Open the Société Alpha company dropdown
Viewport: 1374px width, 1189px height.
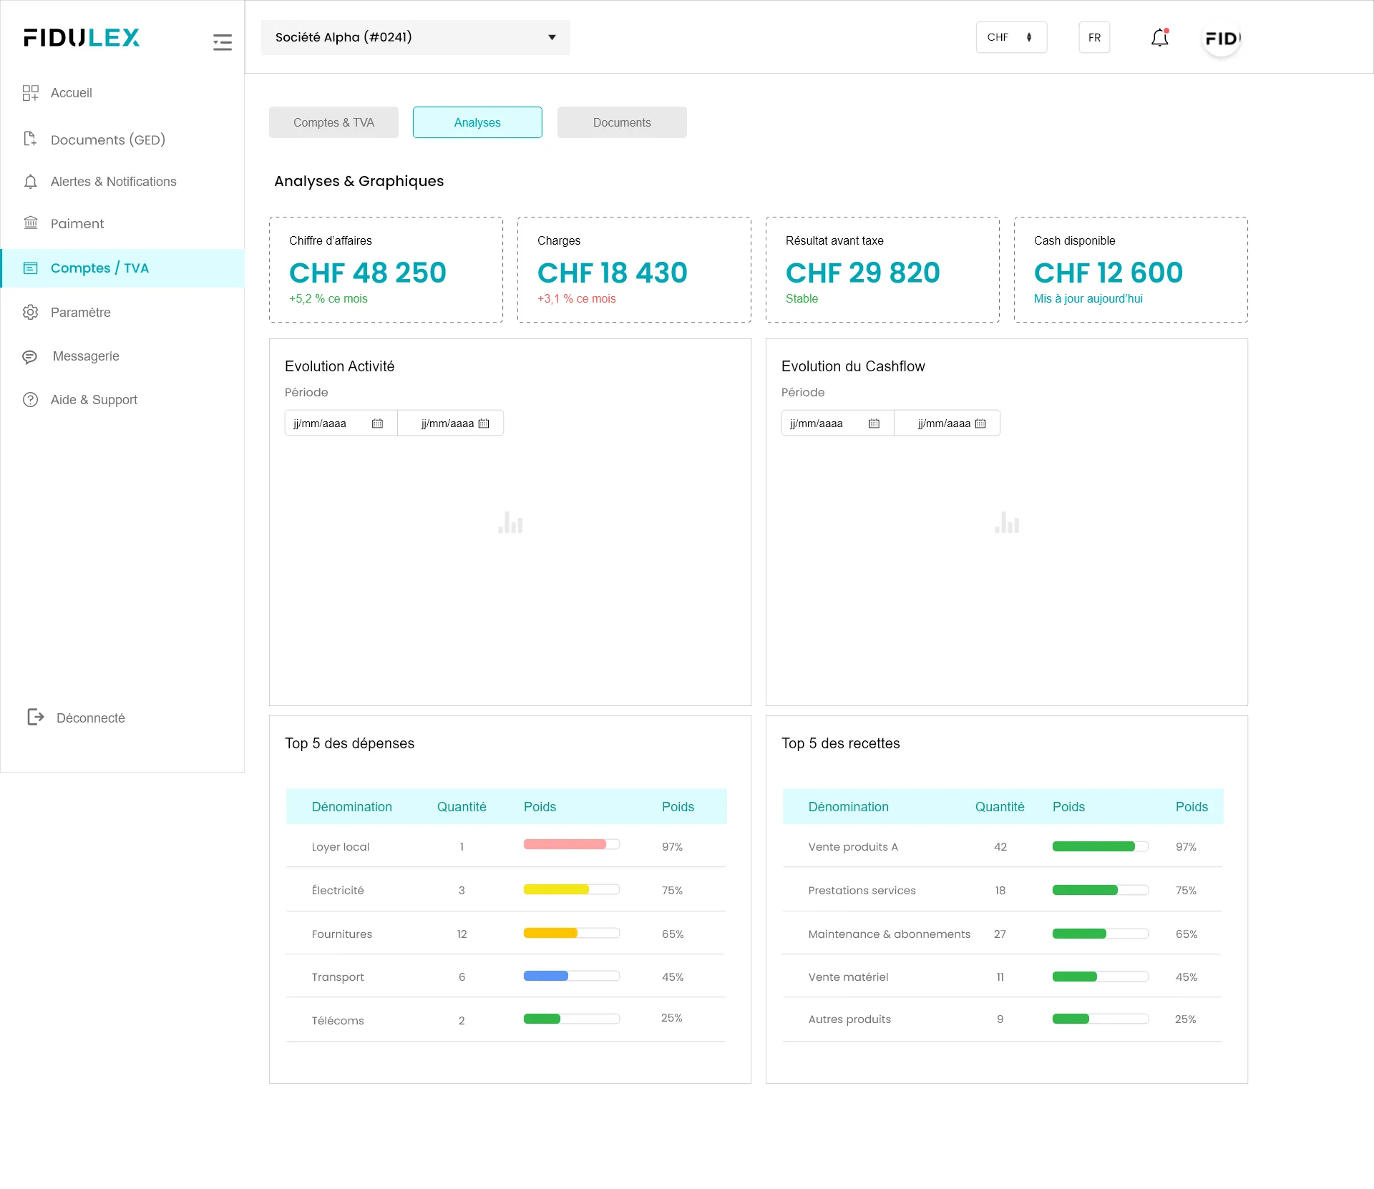[415, 37]
